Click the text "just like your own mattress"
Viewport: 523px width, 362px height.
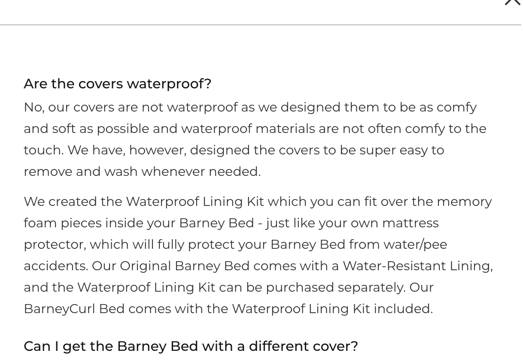click(352, 223)
